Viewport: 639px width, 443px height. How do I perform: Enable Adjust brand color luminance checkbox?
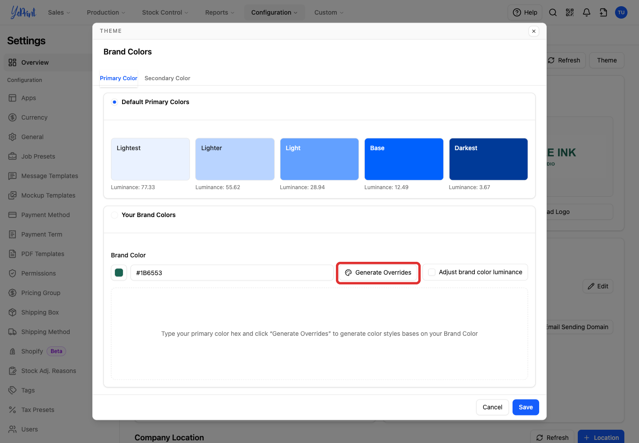click(432, 272)
